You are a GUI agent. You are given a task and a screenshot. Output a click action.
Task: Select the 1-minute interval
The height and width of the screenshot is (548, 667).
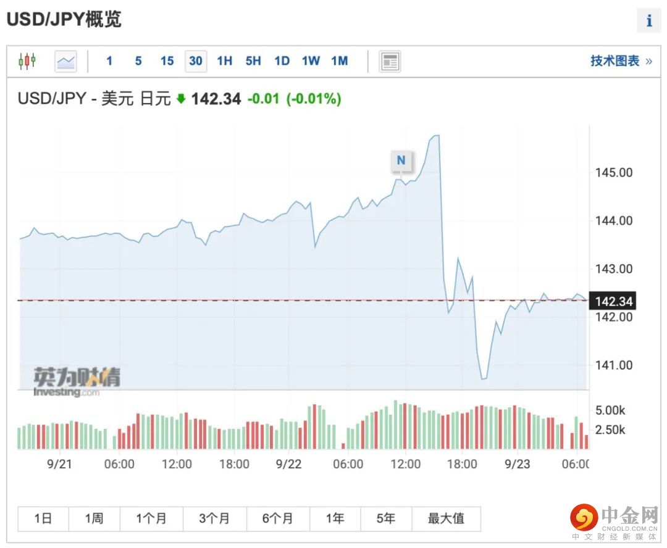[109, 60]
